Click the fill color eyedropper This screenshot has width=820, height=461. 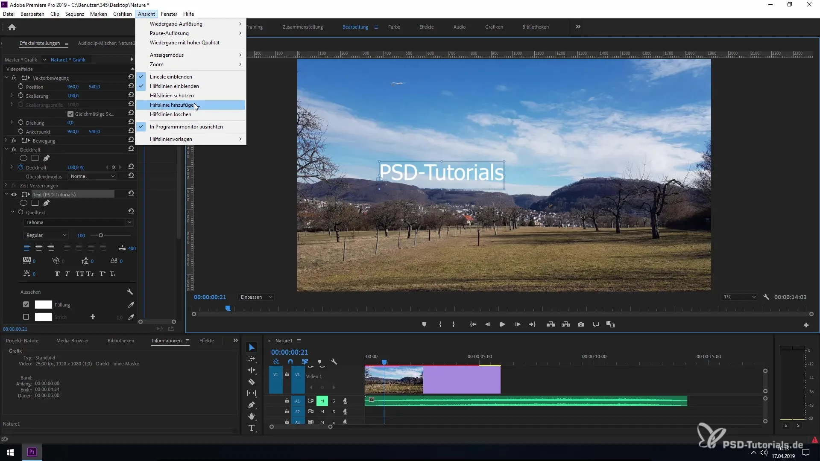(x=131, y=305)
